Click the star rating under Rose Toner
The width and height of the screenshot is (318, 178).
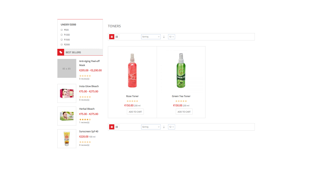point(132,101)
